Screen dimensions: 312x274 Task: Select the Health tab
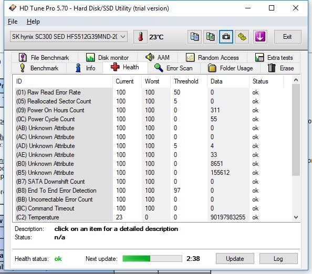(125, 67)
